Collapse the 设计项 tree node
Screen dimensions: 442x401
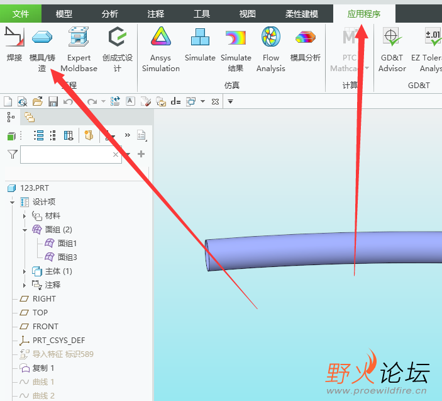click(x=12, y=202)
